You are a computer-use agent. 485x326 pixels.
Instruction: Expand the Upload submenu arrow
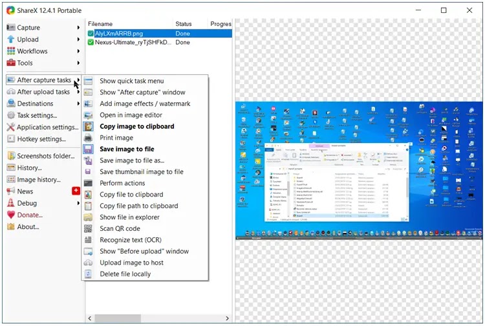pos(78,39)
